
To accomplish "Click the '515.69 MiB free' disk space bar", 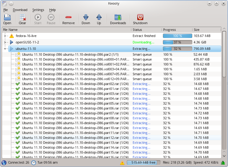I will [143, 163].
